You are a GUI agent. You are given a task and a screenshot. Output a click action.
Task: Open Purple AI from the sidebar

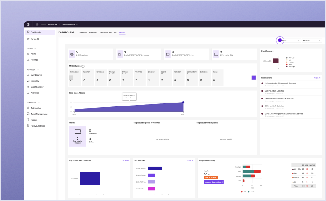pyautogui.click(x=35, y=39)
